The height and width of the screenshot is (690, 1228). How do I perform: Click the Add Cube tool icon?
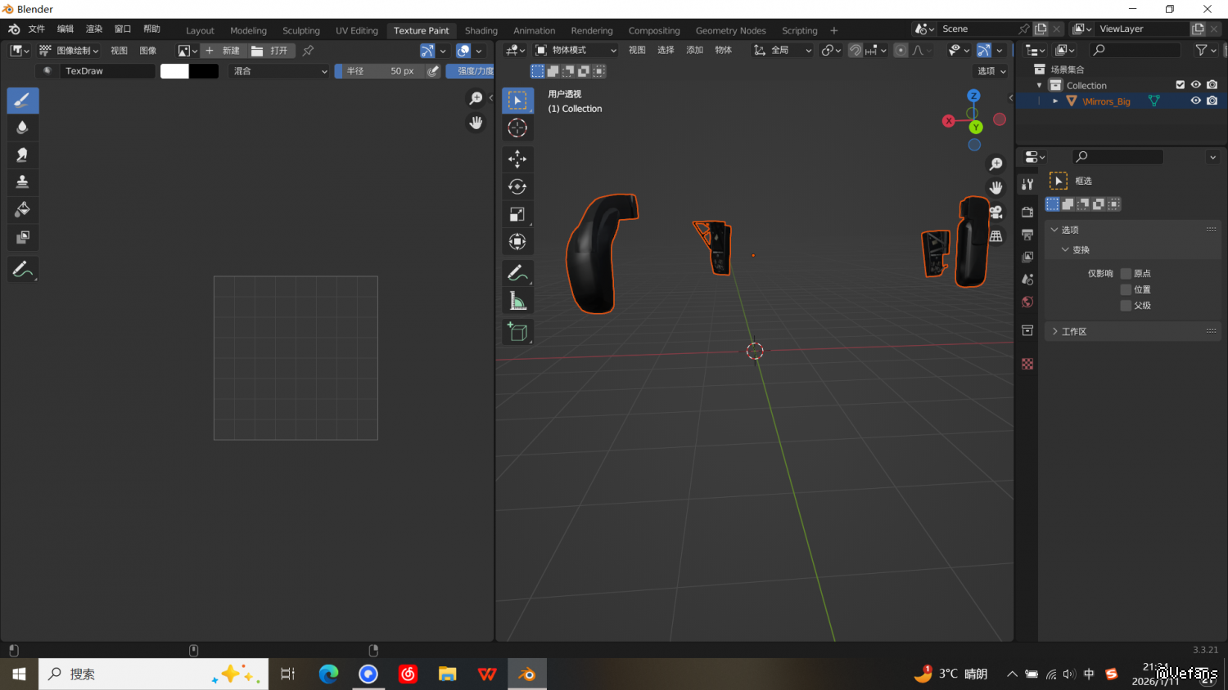click(517, 331)
